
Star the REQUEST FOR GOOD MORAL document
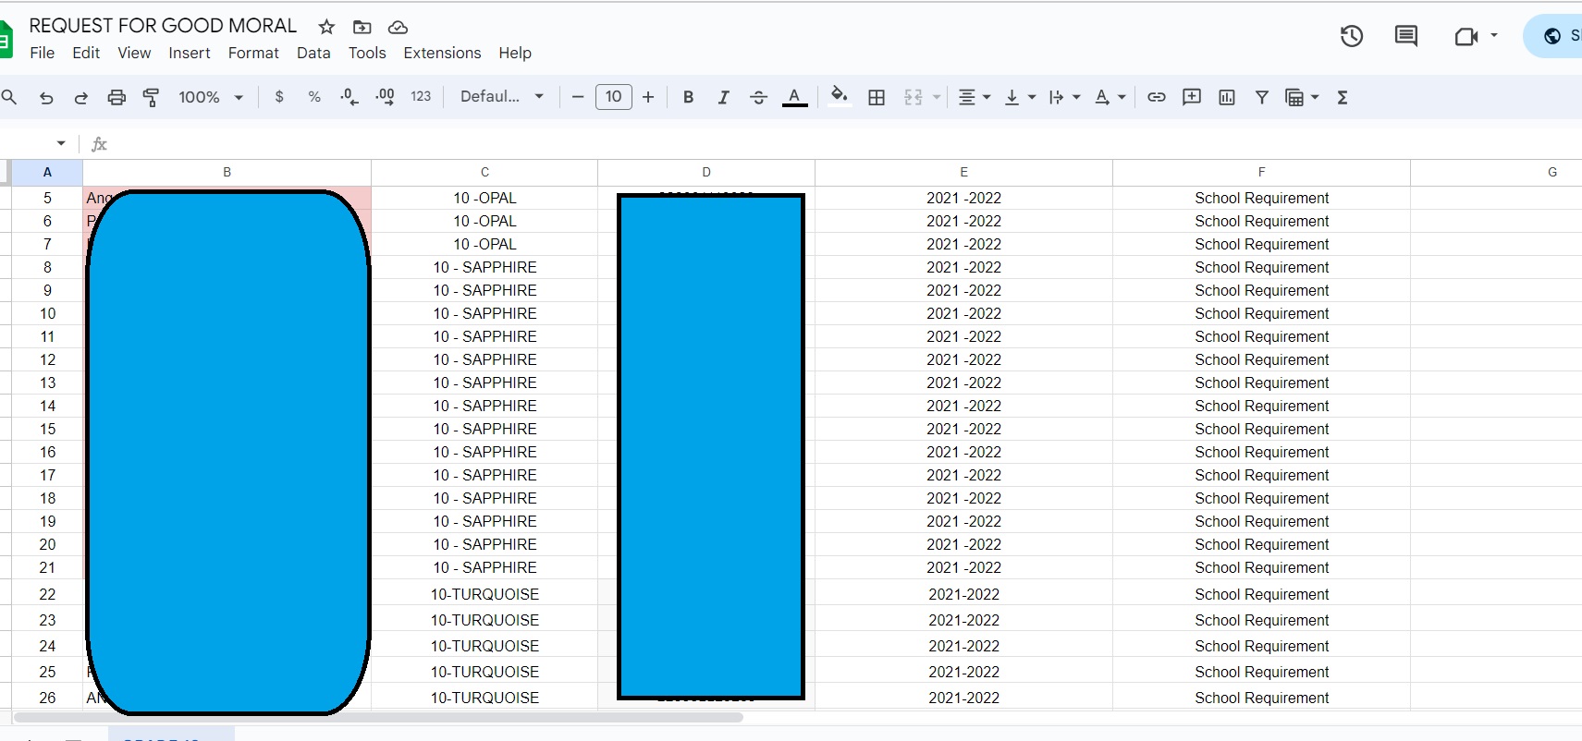(x=326, y=27)
